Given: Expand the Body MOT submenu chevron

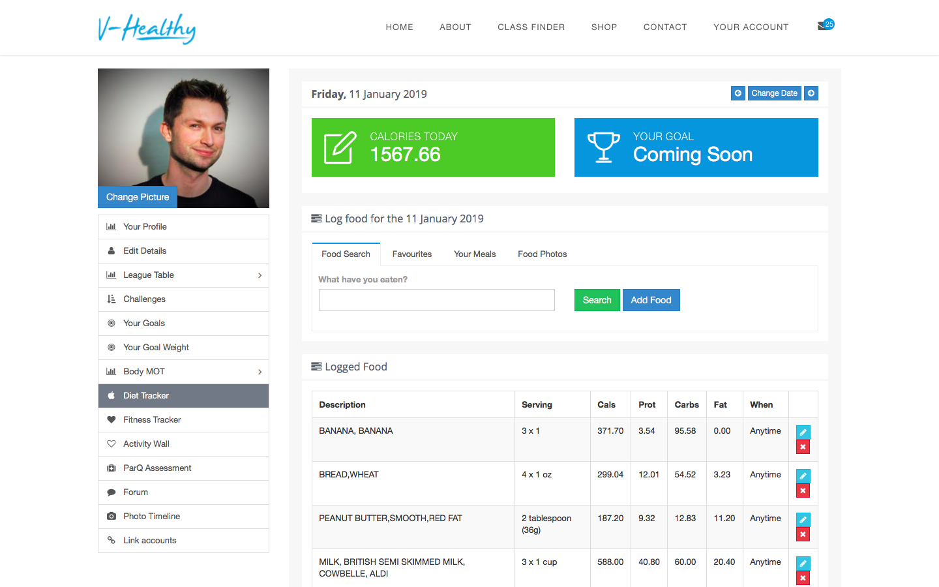Looking at the screenshot, I should tap(260, 372).
